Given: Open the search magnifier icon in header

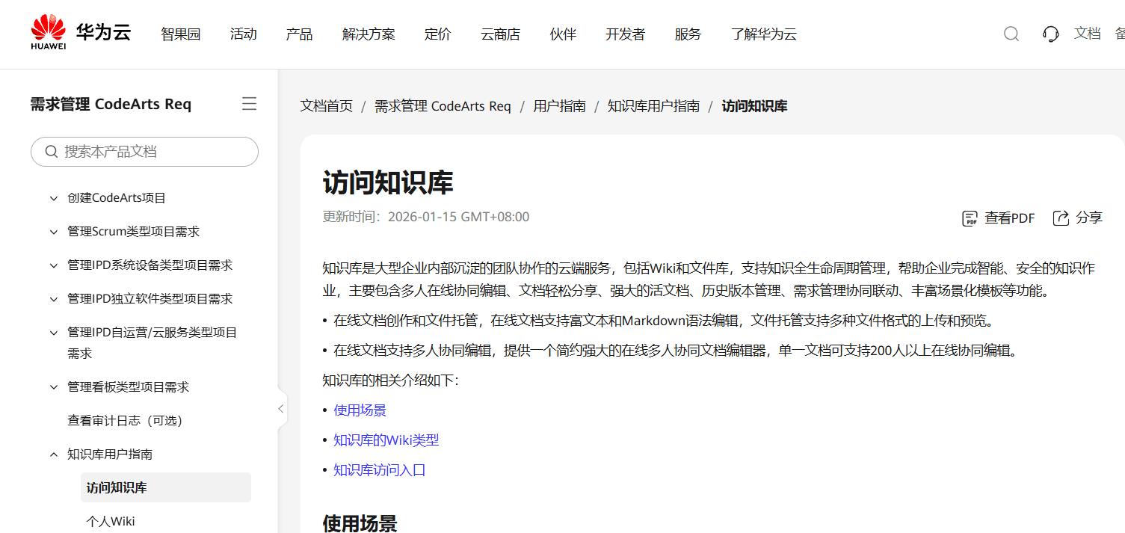Looking at the screenshot, I should point(1011,34).
